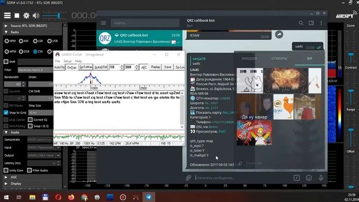Open bot commands slash icon
The image size is (359, 202).
tap(297, 178)
